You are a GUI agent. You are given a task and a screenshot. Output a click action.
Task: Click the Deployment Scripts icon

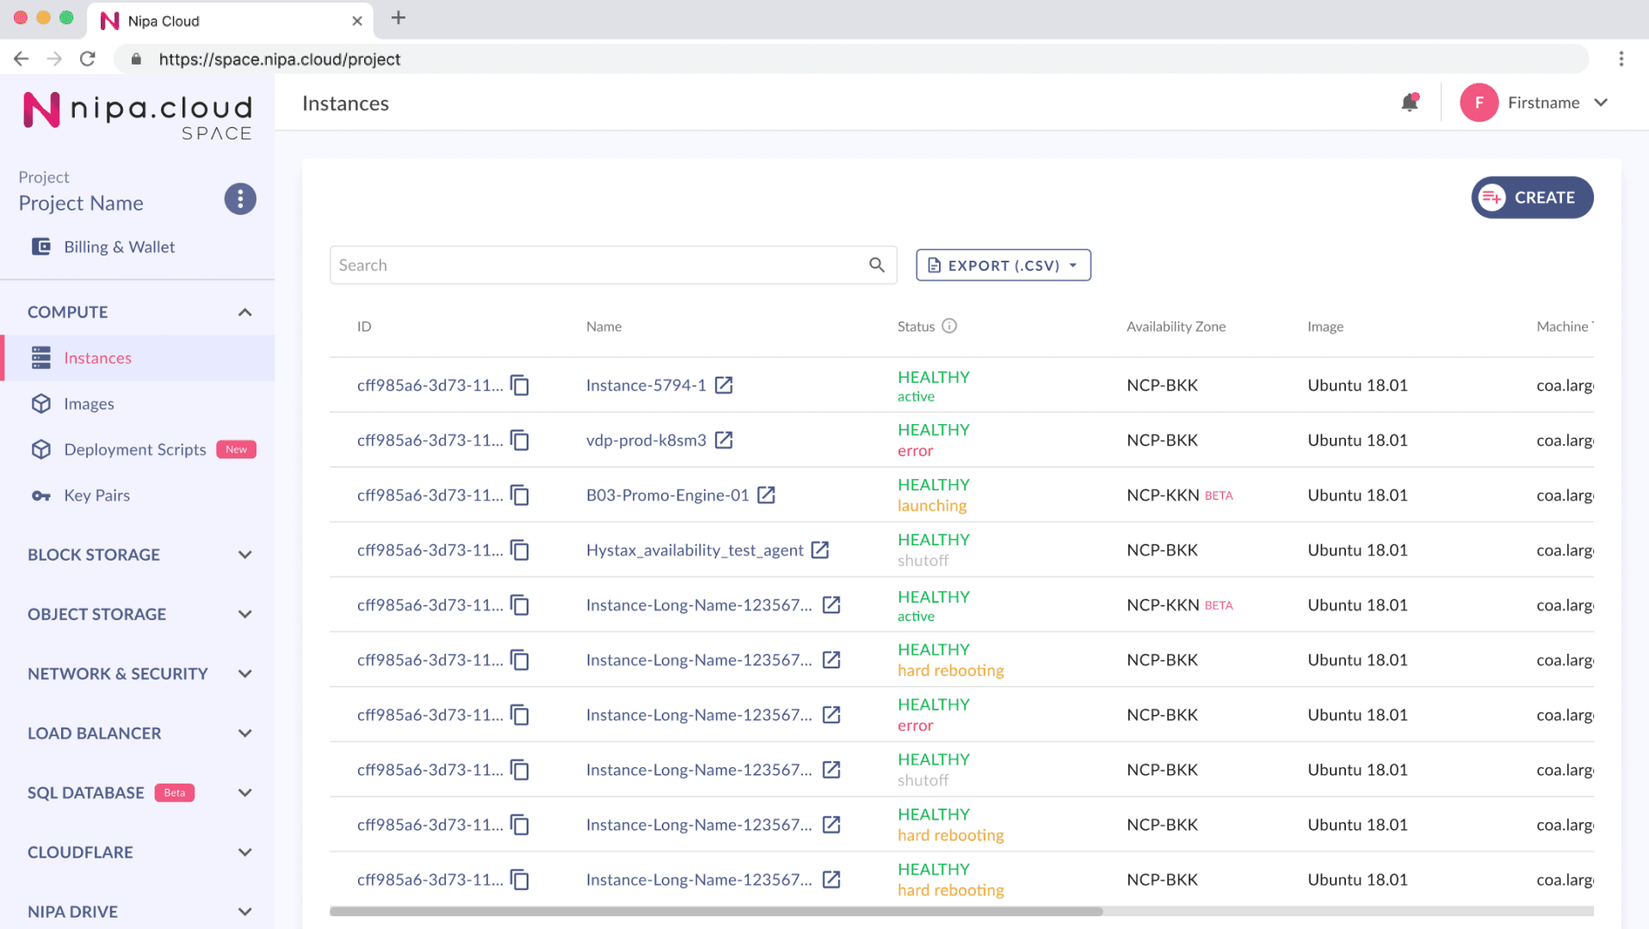(x=41, y=449)
